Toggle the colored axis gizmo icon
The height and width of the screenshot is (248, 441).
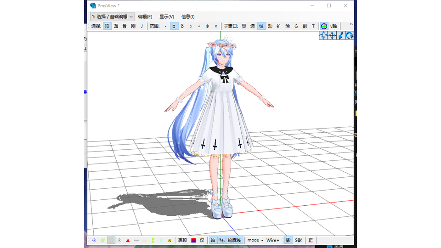(324, 26)
